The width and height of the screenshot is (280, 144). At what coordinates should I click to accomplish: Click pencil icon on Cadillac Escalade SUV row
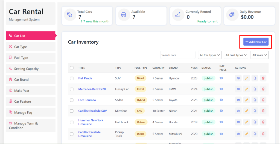coord(246,111)
